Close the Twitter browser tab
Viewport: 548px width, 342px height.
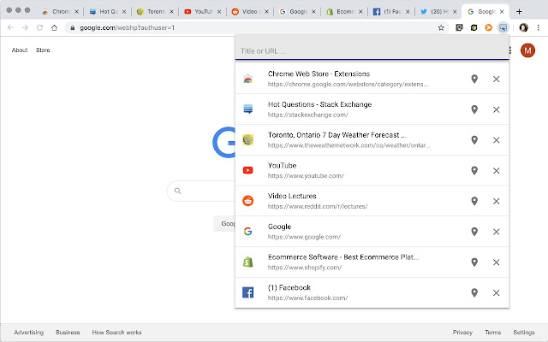[x=455, y=11]
